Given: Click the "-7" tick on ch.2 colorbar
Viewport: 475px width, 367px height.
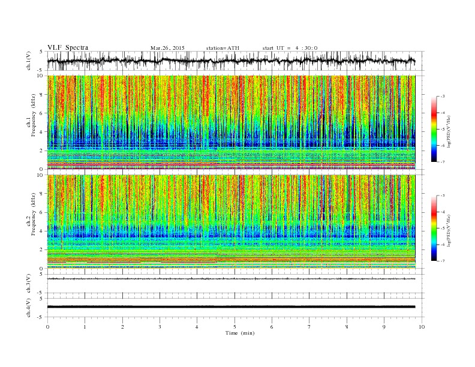Looking at the screenshot, I should point(442,261).
